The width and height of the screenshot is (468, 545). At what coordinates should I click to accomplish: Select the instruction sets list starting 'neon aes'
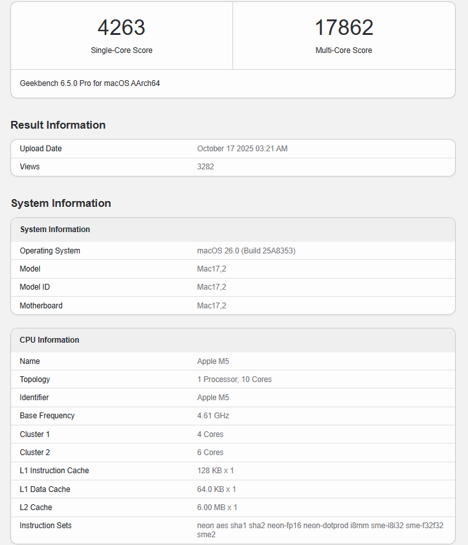point(320,530)
